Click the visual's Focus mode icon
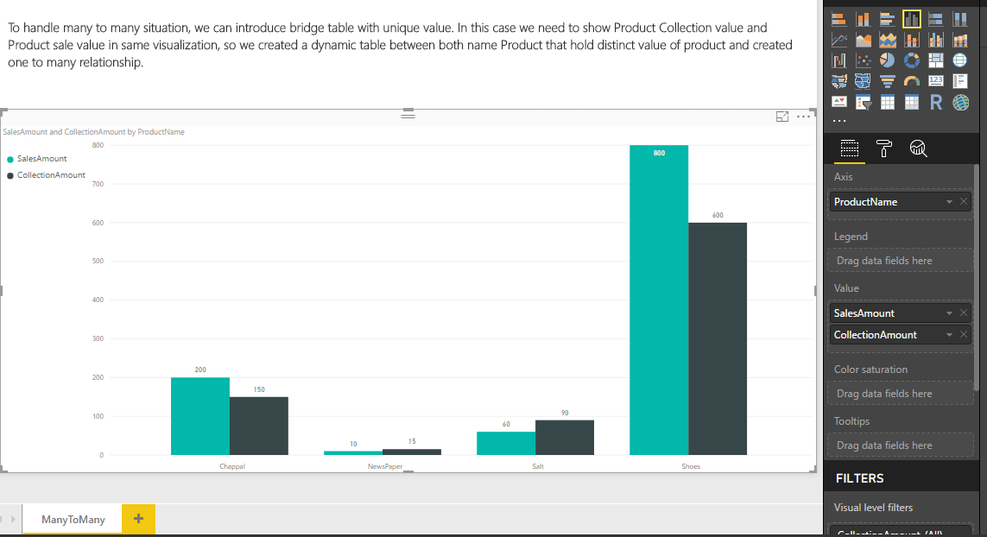This screenshot has width=987, height=537. [x=782, y=117]
